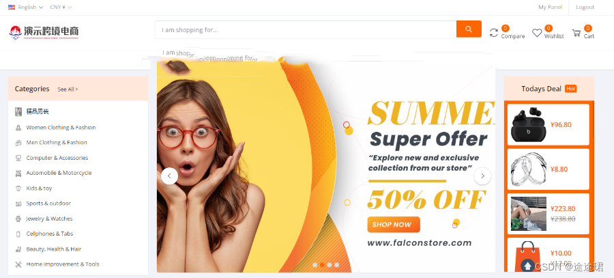Screen dimensions: 614x278
Task: Click the store logo
Action: (x=44, y=32)
